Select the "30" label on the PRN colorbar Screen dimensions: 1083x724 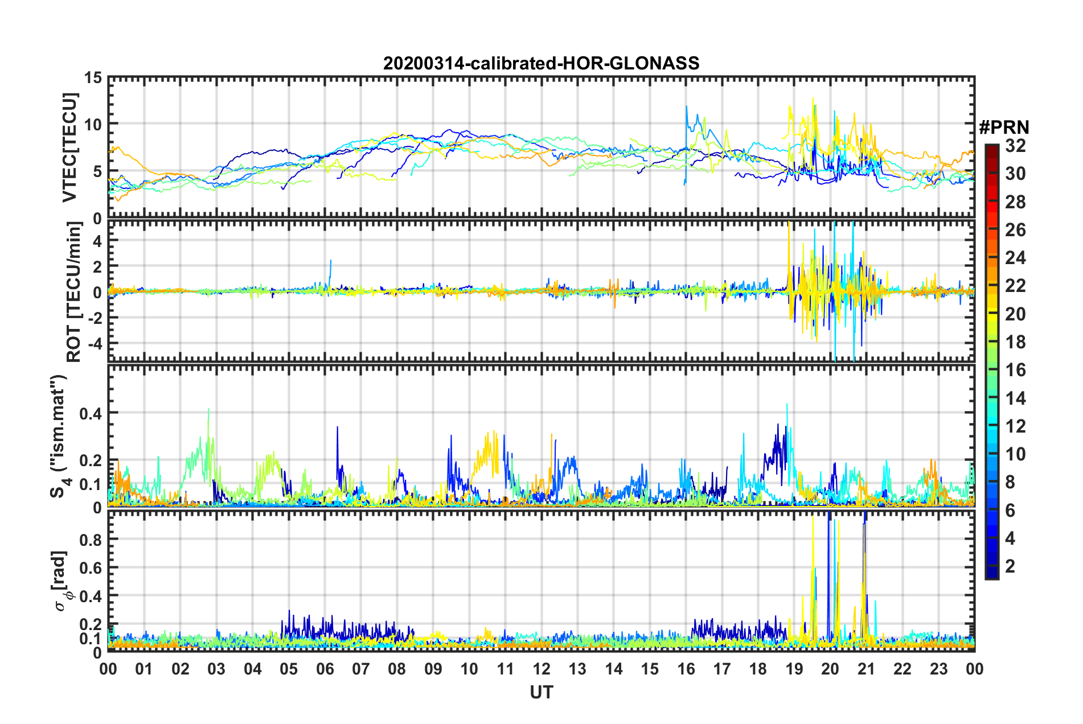coord(1016,174)
